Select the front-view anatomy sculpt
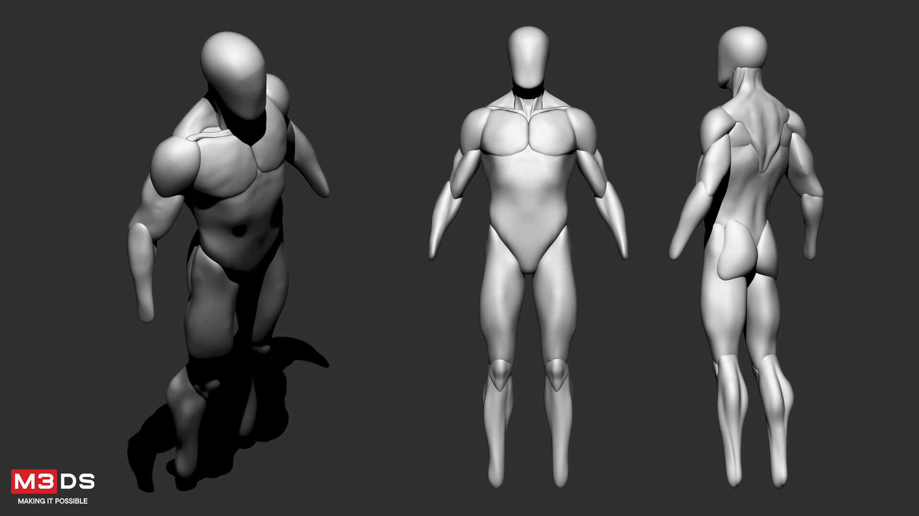919x516 pixels. (529, 215)
